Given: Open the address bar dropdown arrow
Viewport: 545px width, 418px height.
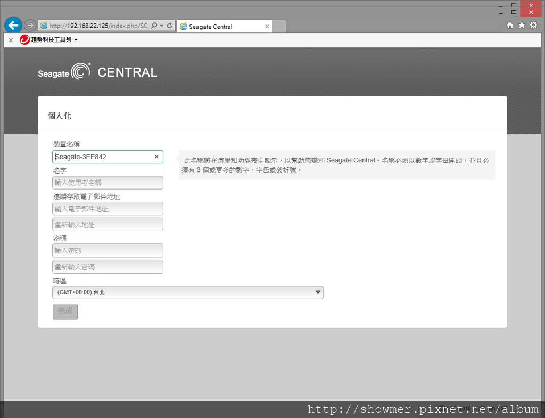Looking at the screenshot, I should click(x=162, y=26).
